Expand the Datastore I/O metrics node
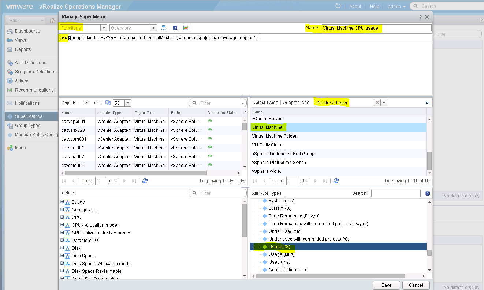Screen dimensions: 484x290 click(x=62, y=240)
